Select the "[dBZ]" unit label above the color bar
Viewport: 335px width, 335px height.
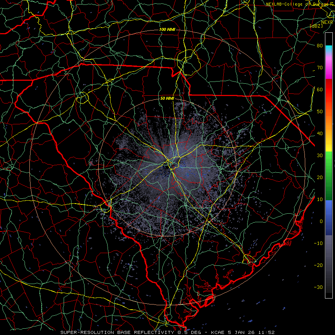[x=316, y=26]
